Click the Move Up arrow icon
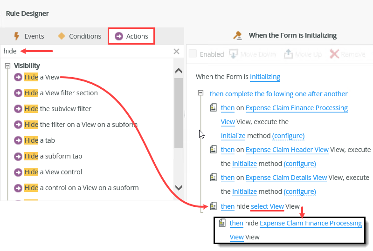Image resolution: width=373 pixels, height=251 pixels. [x=289, y=54]
